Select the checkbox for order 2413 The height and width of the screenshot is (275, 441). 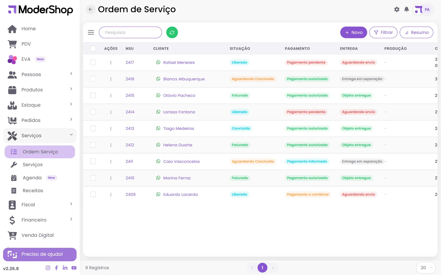[x=93, y=128]
